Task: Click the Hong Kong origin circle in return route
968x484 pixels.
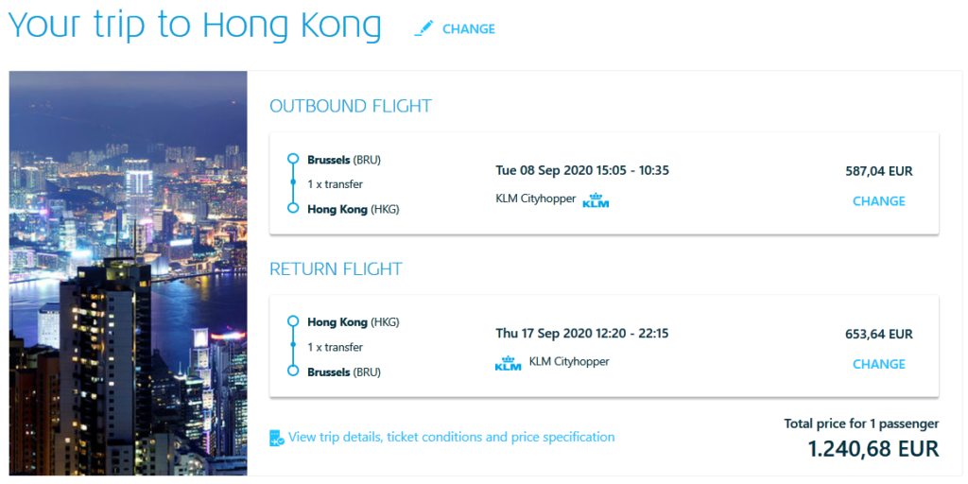Action: tap(293, 322)
